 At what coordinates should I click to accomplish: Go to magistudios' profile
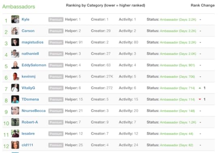pyautogui.click(x=32, y=42)
